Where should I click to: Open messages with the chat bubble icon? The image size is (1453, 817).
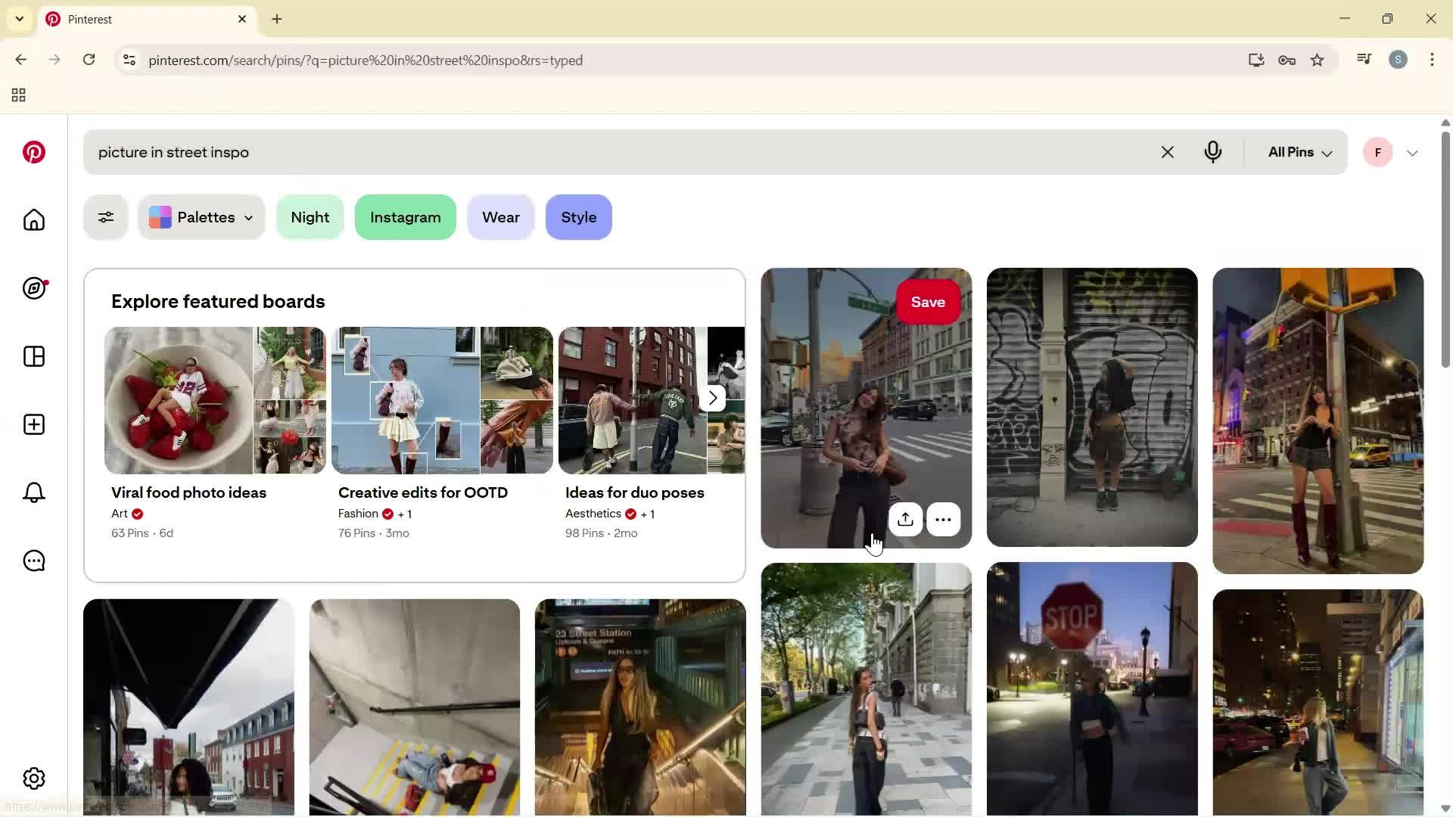click(x=33, y=561)
